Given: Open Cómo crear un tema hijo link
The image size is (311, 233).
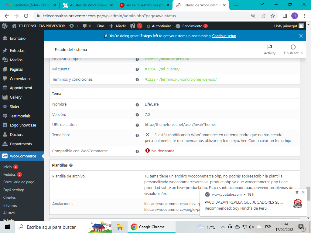Looking at the screenshot, I should pyautogui.click(x=270, y=141).
